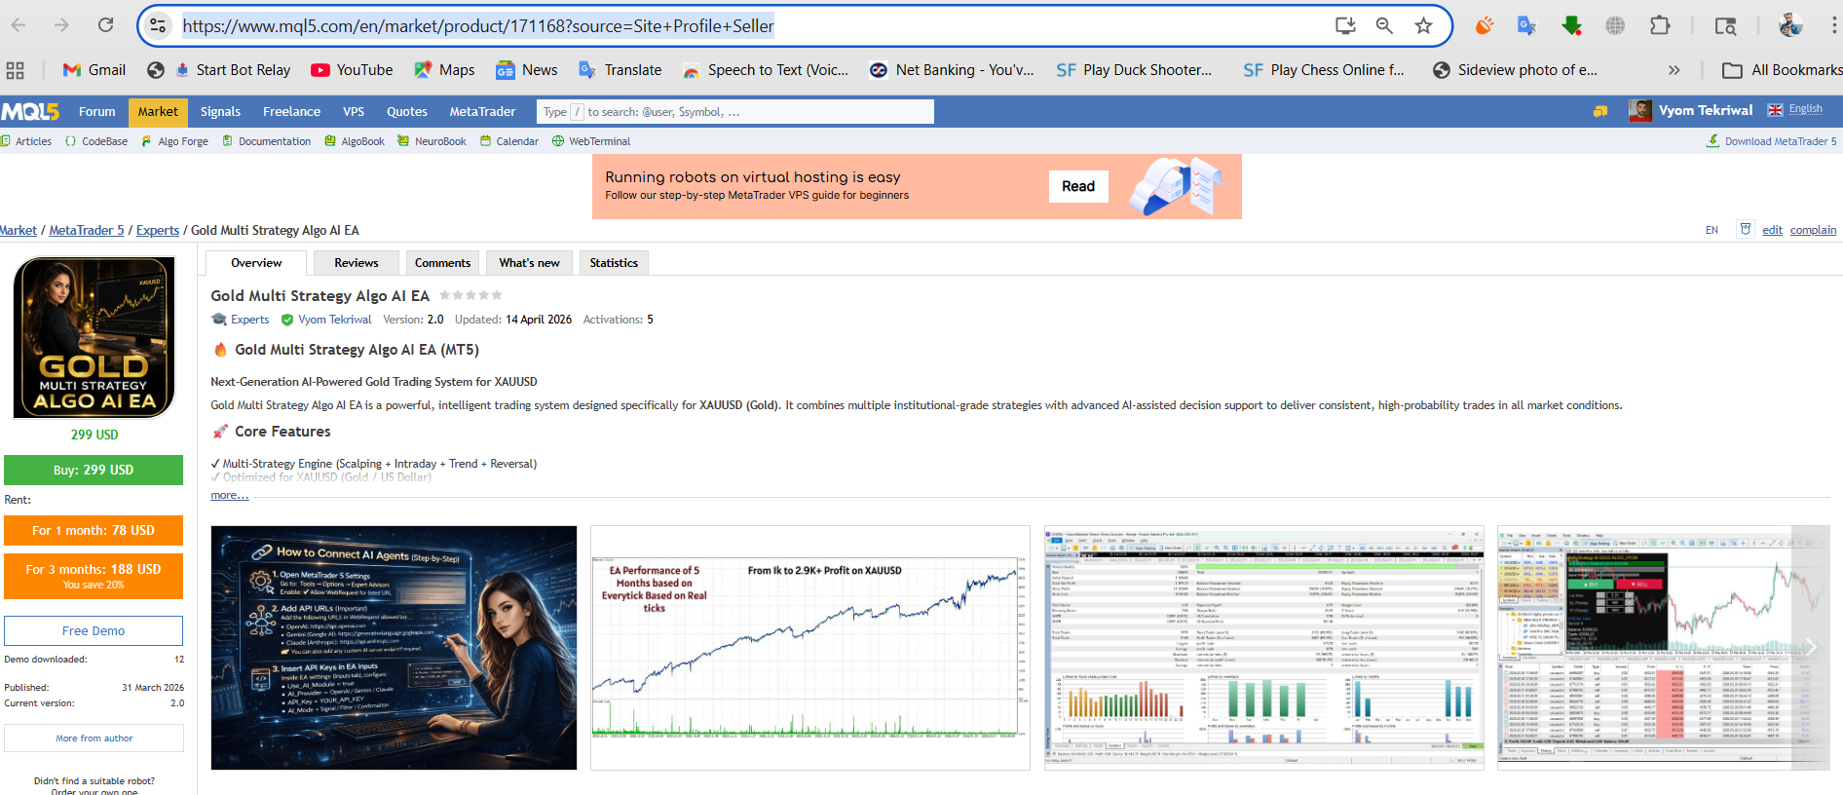Switch to the Reviews tab
Viewport: 1843px width, 795px height.
pyautogui.click(x=357, y=263)
